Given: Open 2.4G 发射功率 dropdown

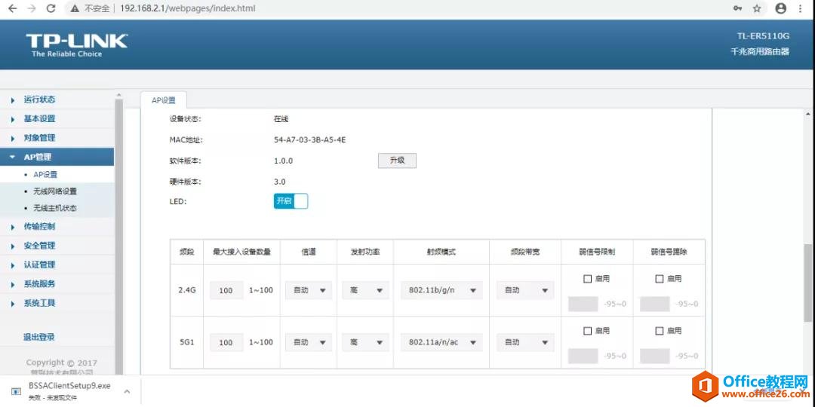Looking at the screenshot, I should (x=365, y=290).
